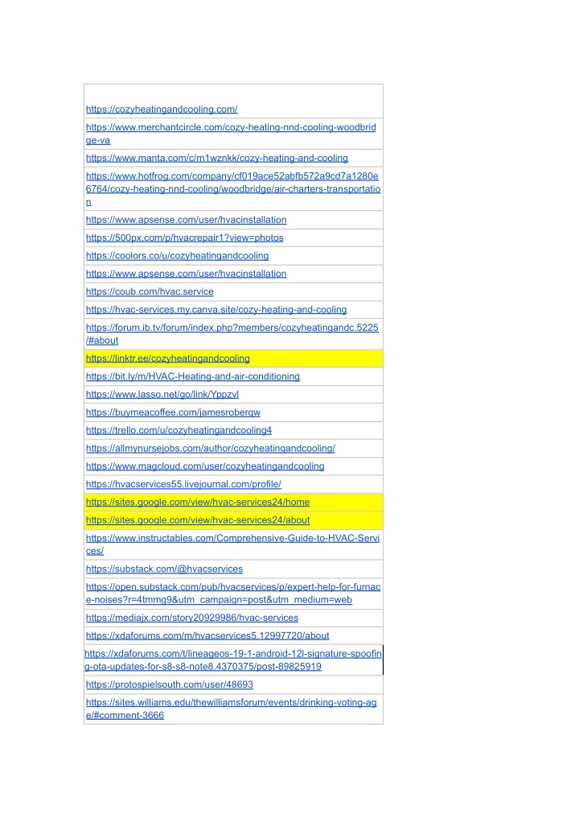
Task: Open the magcloud.com user link
Action: pyautogui.click(x=205, y=466)
